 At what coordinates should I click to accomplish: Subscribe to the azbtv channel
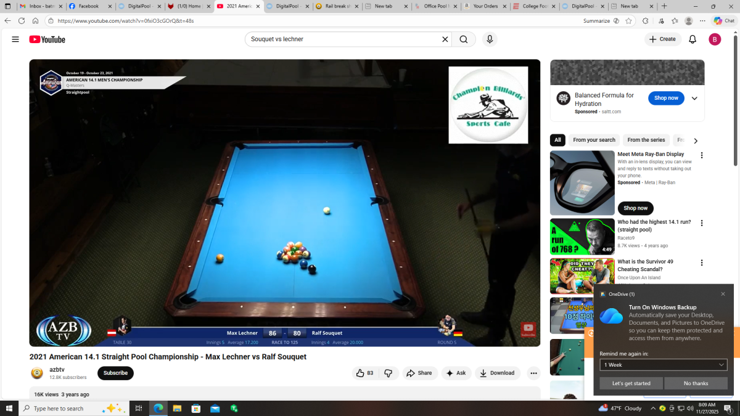115,373
